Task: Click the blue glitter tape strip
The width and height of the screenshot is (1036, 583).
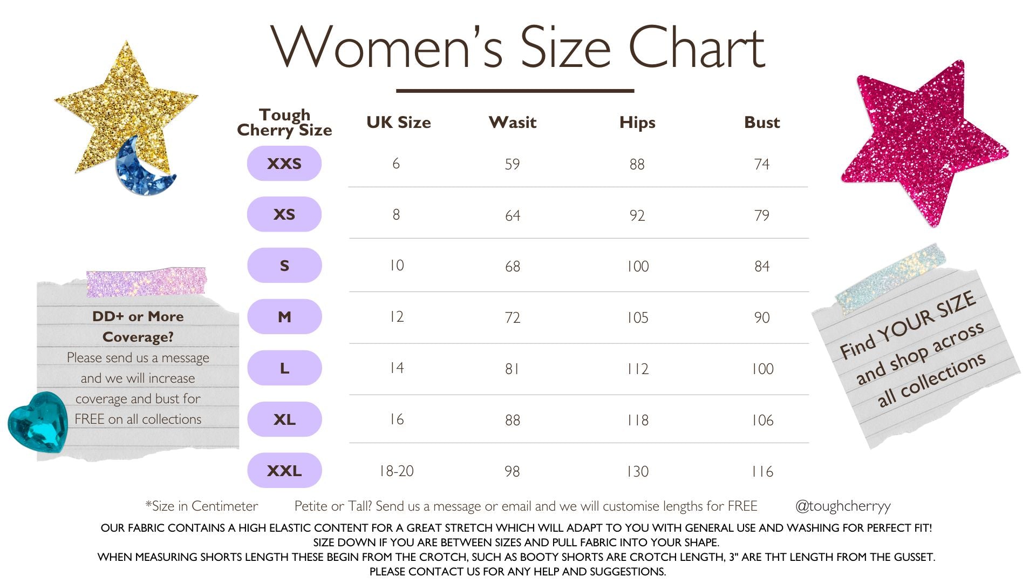Action: click(890, 279)
